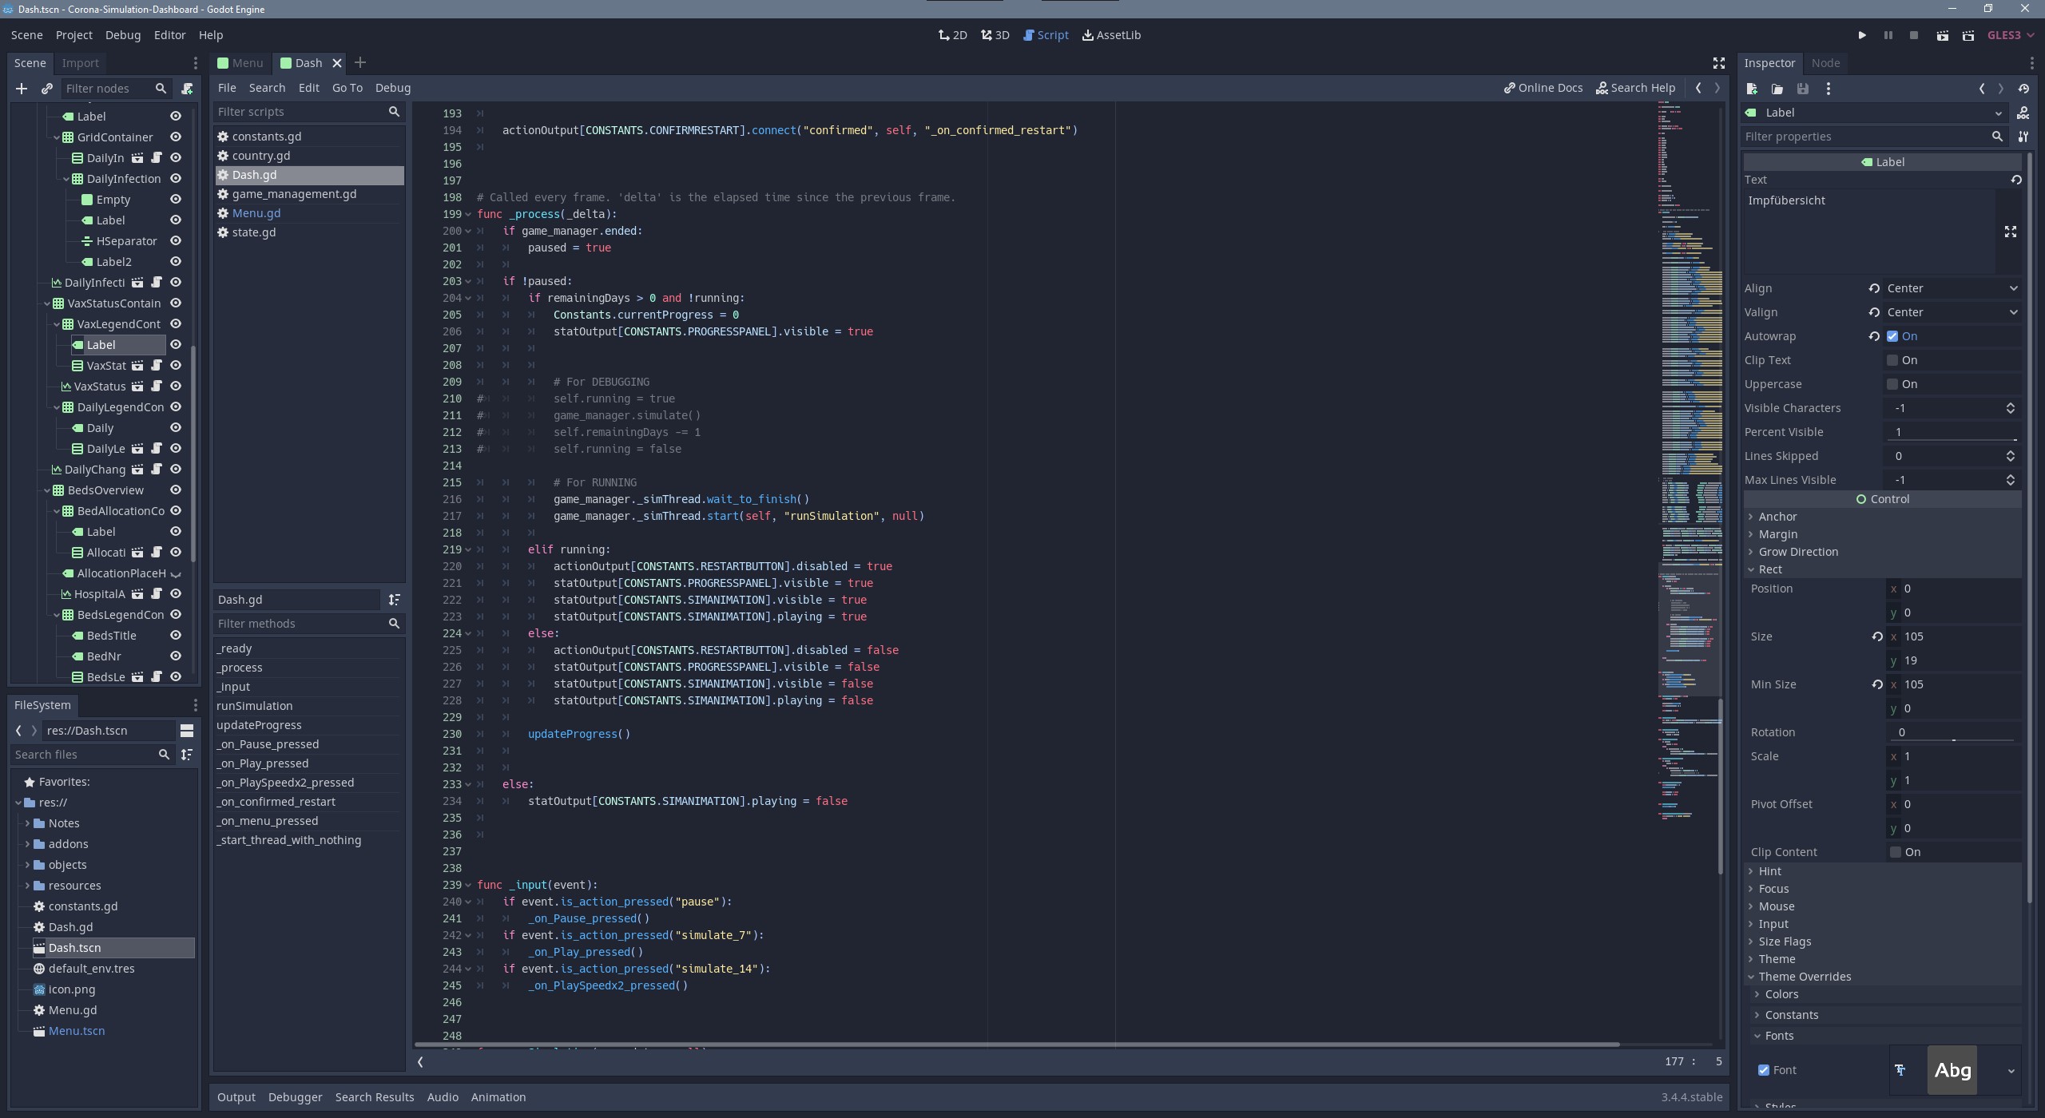Open the Project menu
Screen dimensions: 2045x1118
coord(73,35)
